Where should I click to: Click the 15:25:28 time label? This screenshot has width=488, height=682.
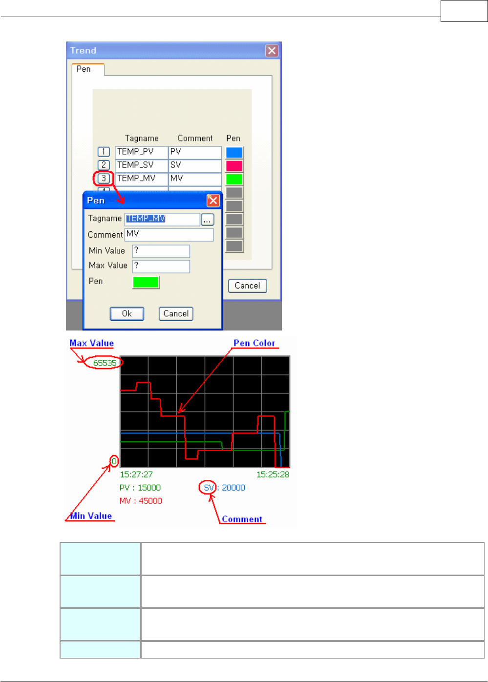[x=273, y=475]
